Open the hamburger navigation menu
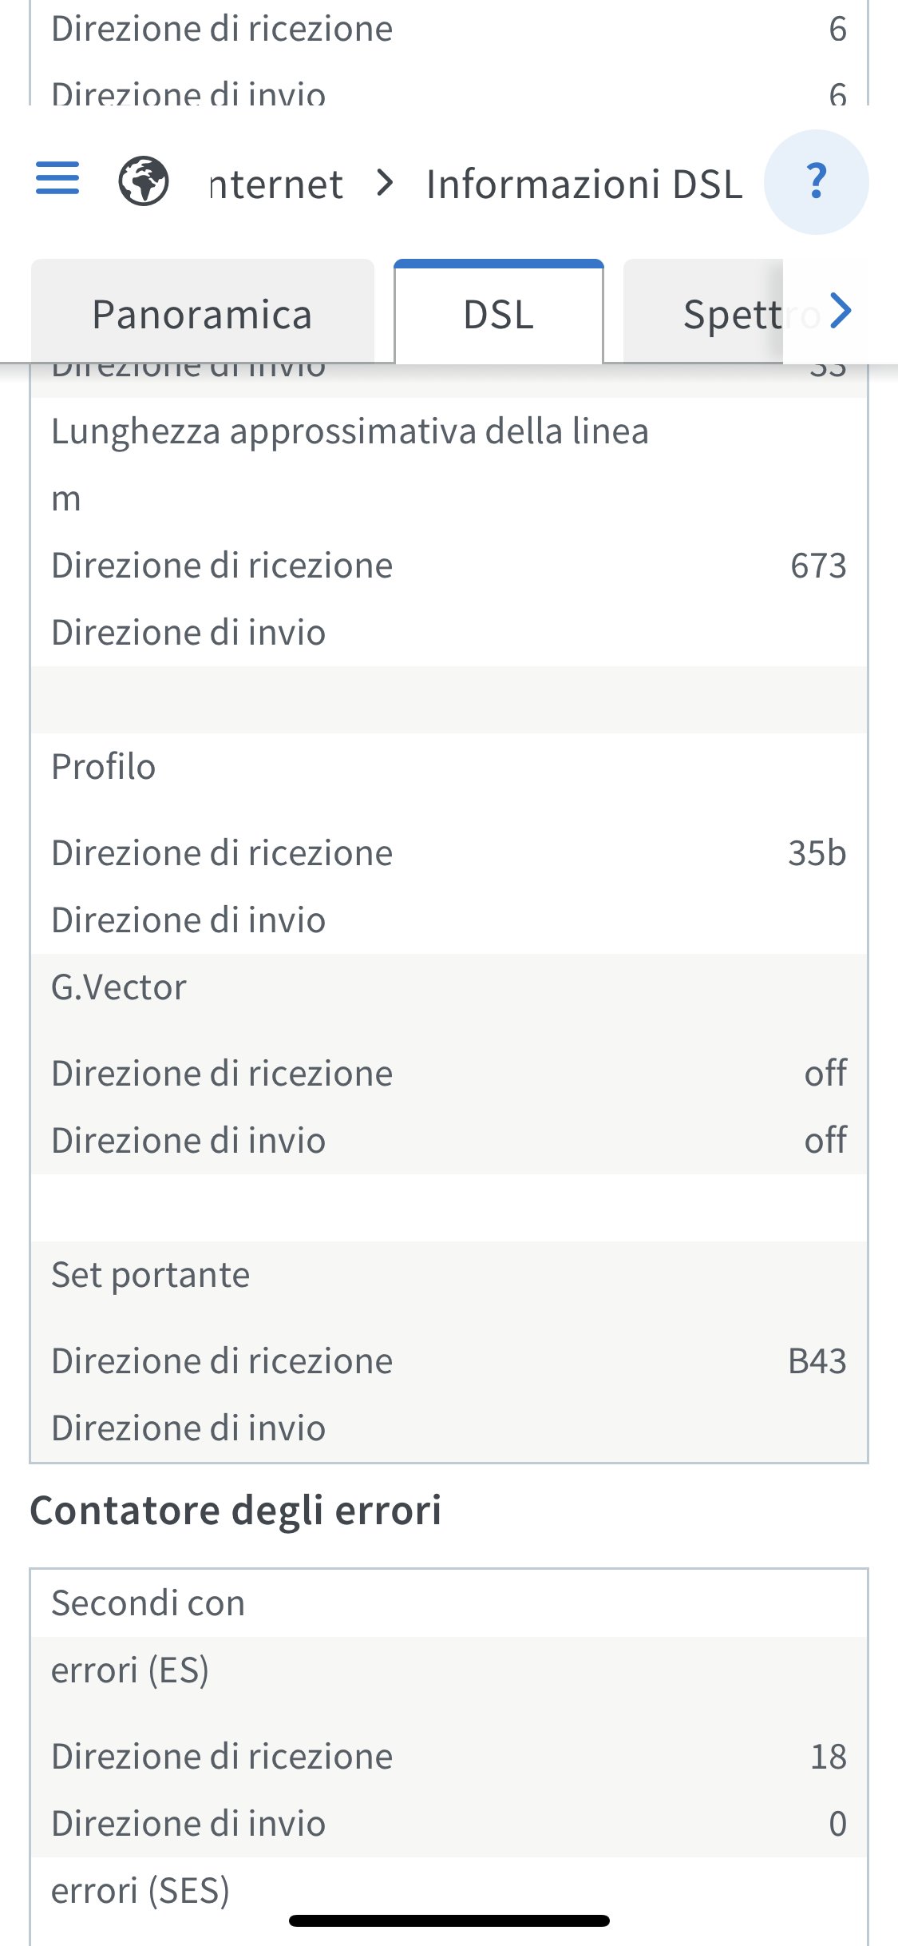Image resolution: width=898 pixels, height=1946 pixels. (57, 178)
